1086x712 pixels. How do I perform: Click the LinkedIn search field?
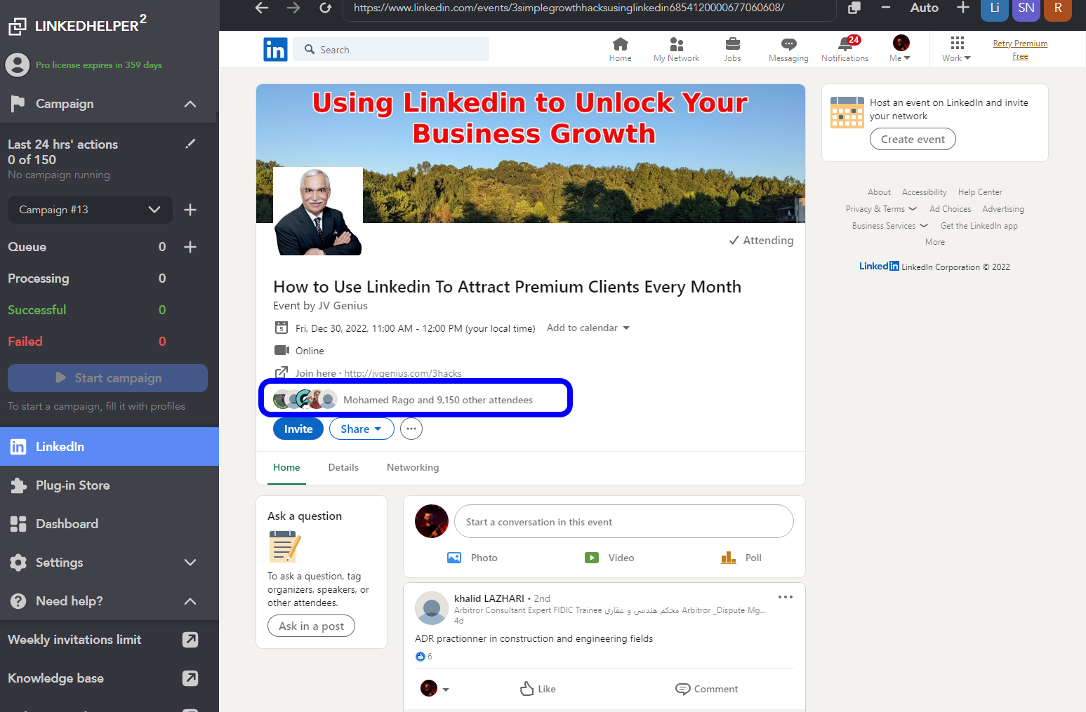(x=391, y=49)
